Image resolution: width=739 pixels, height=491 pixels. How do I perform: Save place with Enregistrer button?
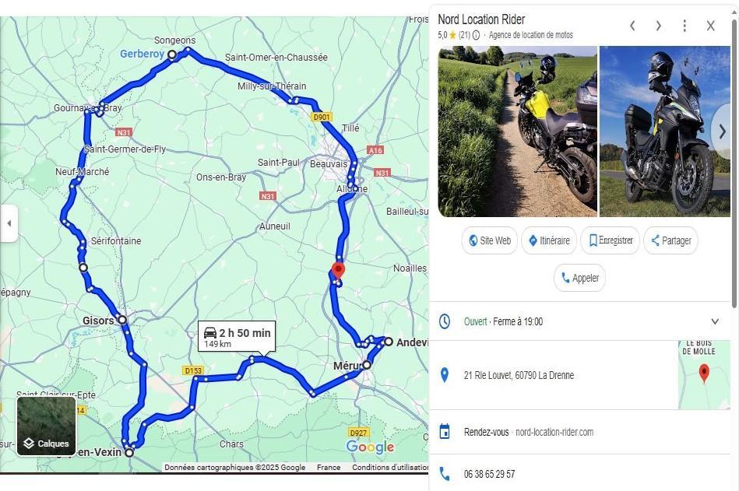tap(611, 240)
